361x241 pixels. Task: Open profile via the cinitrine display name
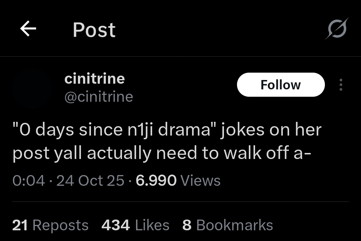(95, 79)
